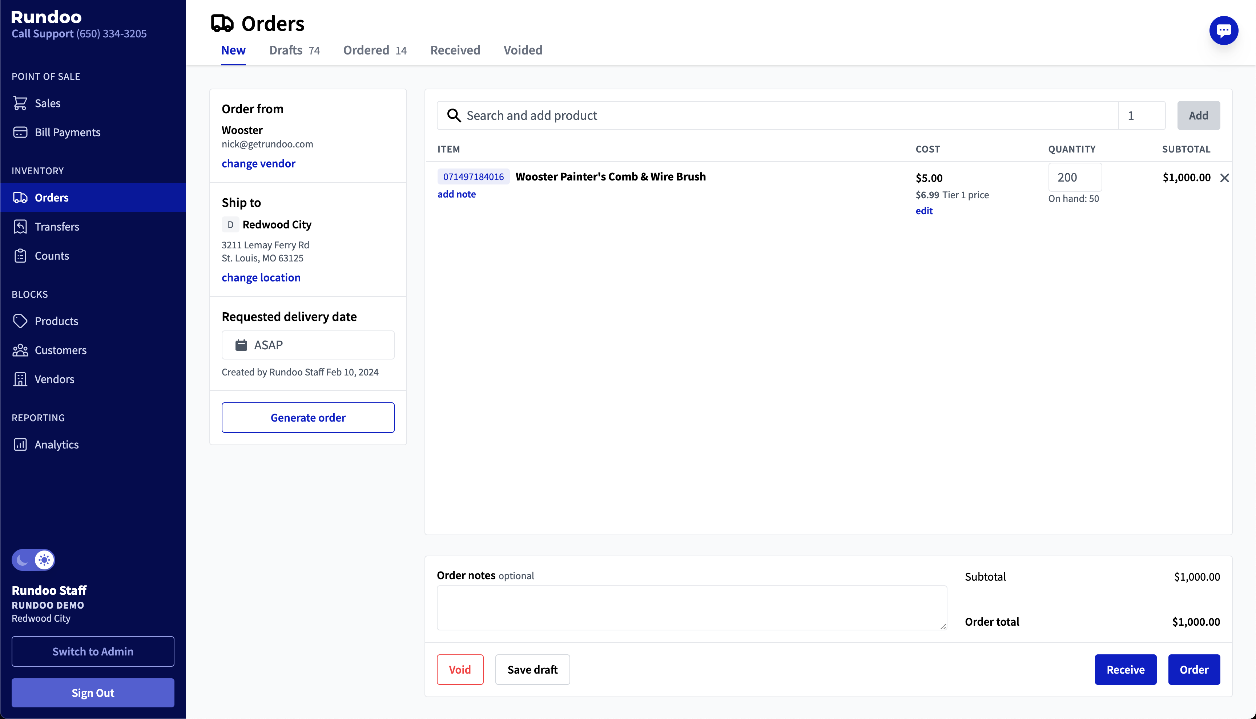The width and height of the screenshot is (1256, 719).
Task: Click the Order button
Action: [x=1194, y=670]
